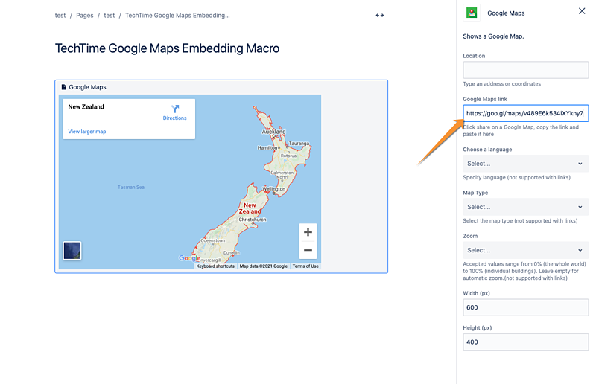Click the Google Maps link input field

tap(525, 113)
